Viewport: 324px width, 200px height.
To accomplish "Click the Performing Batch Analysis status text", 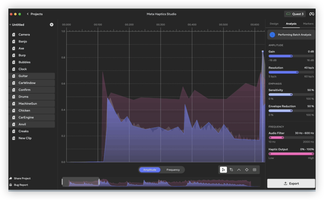I will [x=295, y=35].
